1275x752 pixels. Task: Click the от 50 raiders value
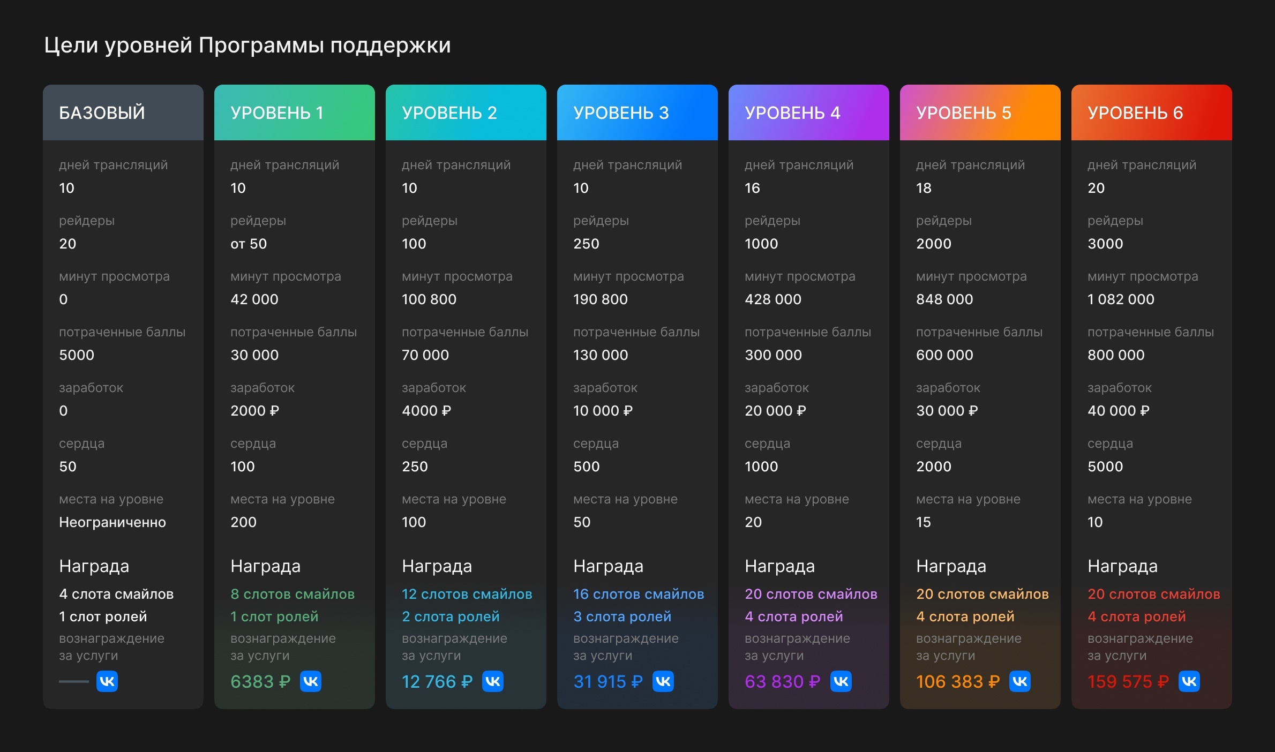click(x=249, y=244)
